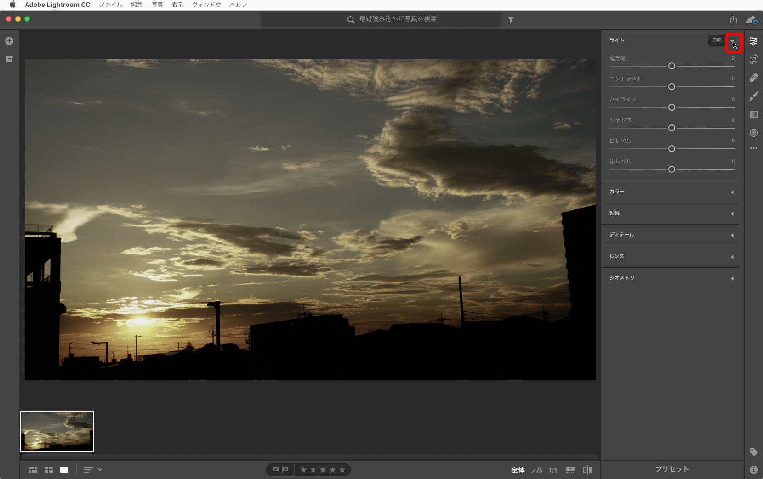Open the sort order dropdown
This screenshot has height=479, width=763.
coord(93,470)
